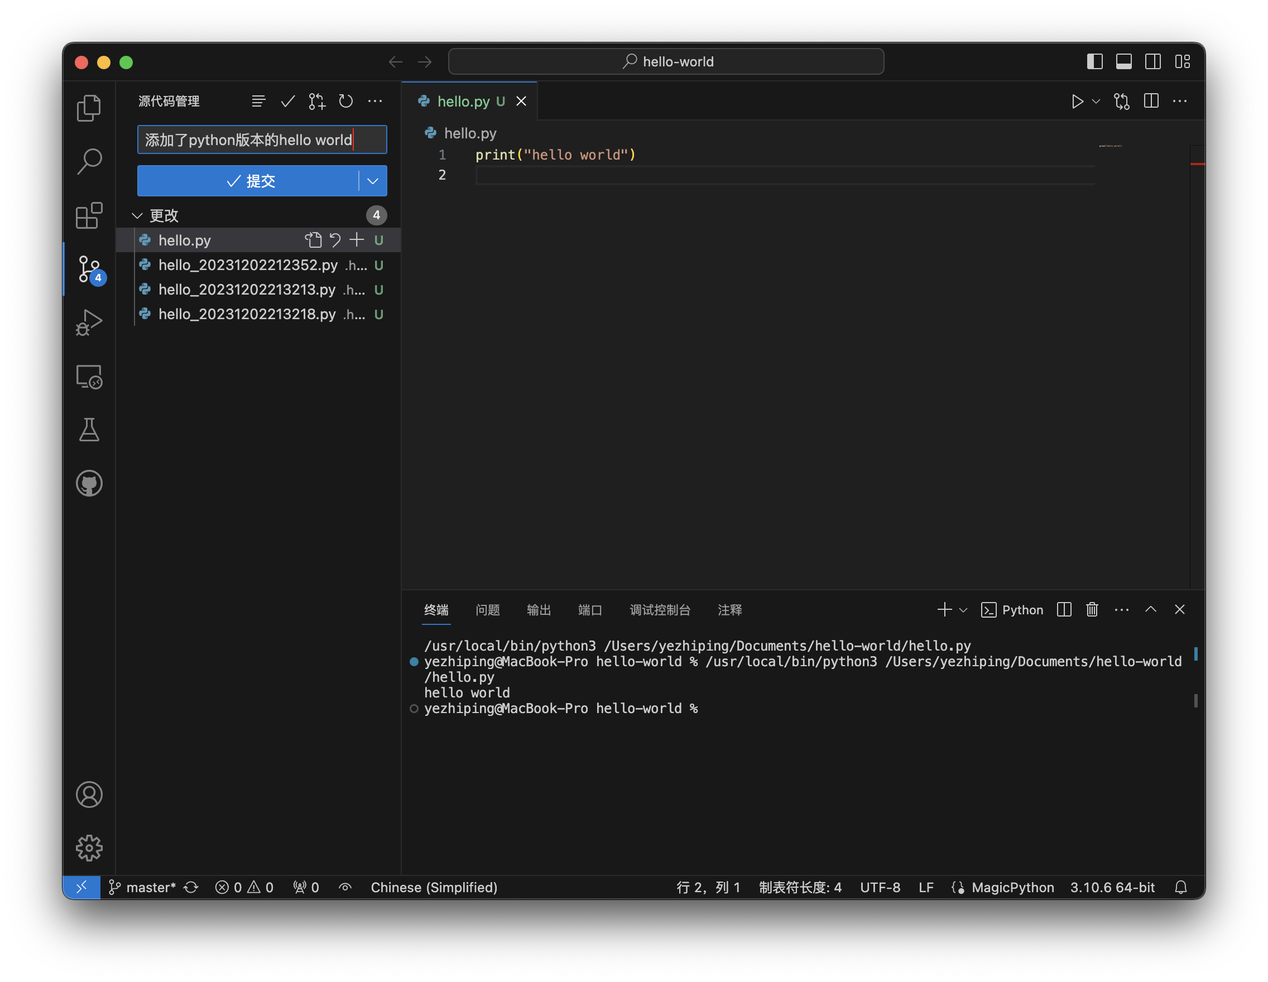Switch to 调试控制台 debug console tab

tap(660, 610)
